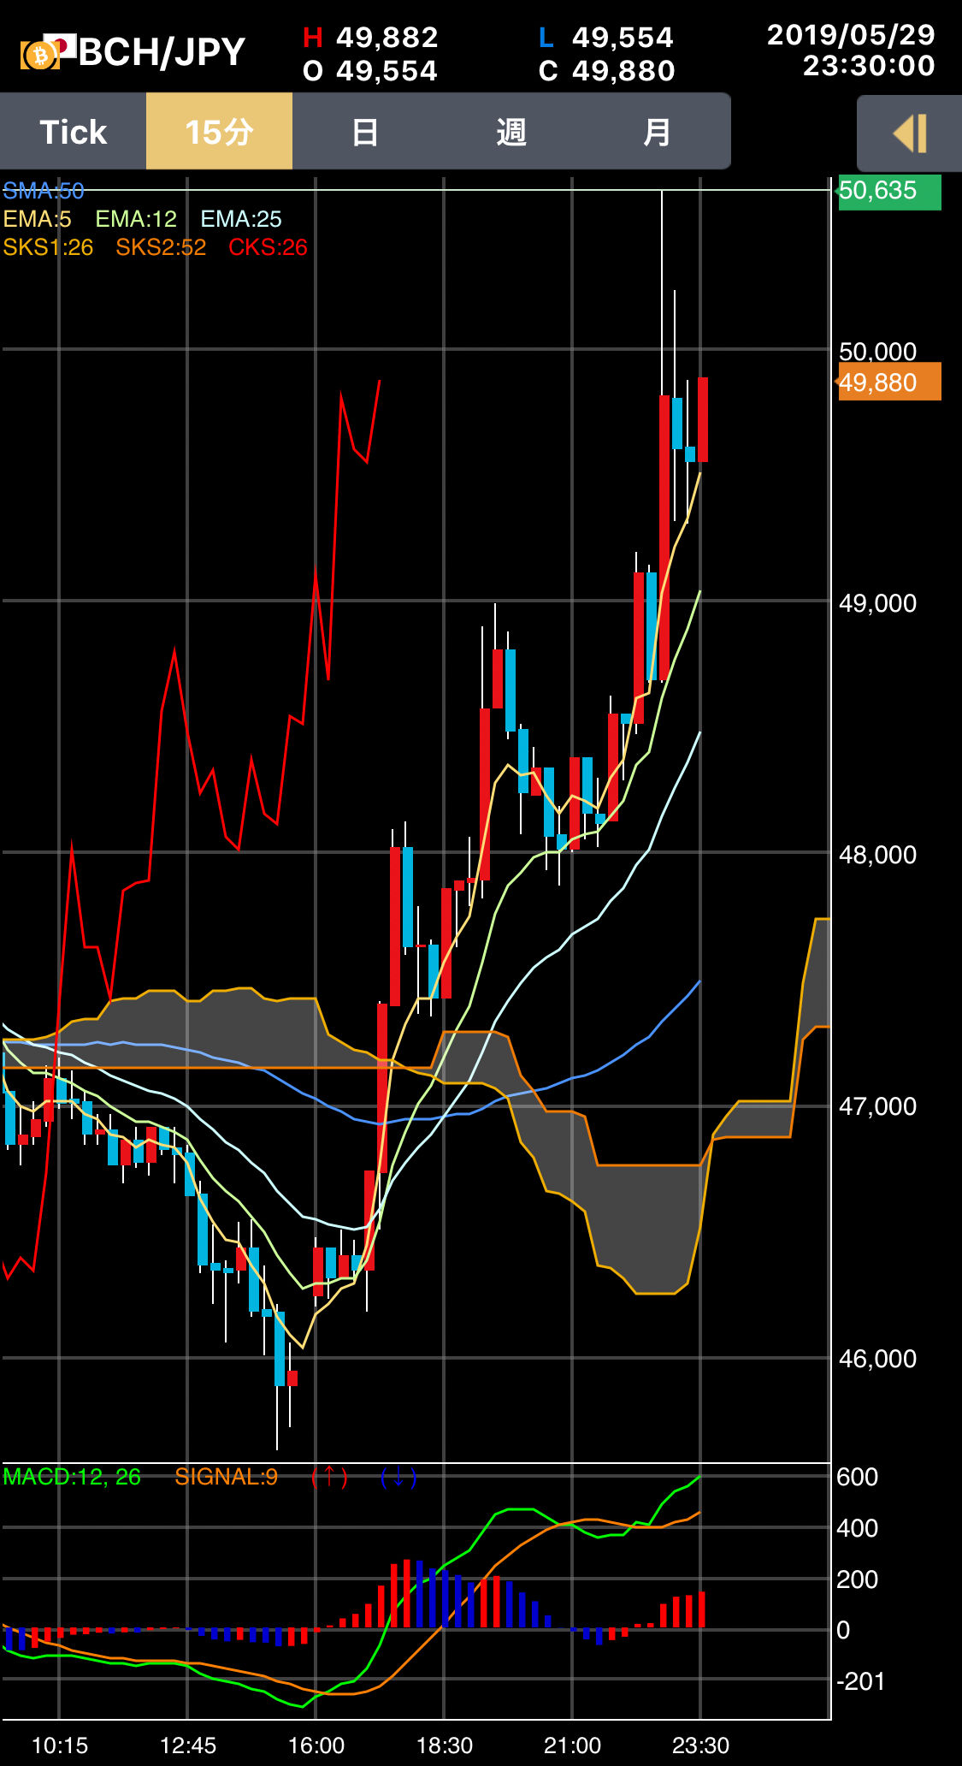The width and height of the screenshot is (962, 1766).
Task: Switch to the 日 daily chart tab
Action: pos(365,132)
